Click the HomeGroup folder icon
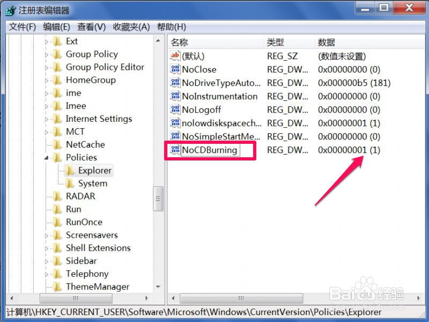This screenshot has height=322, width=429. pyautogui.click(x=57, y=80)
